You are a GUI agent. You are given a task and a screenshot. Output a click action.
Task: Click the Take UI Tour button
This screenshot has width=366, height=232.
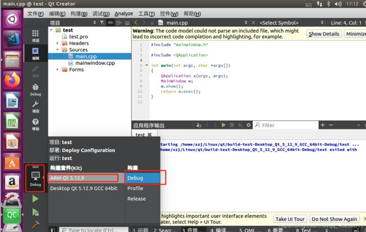pyautogui.click(x=290, y=219)
